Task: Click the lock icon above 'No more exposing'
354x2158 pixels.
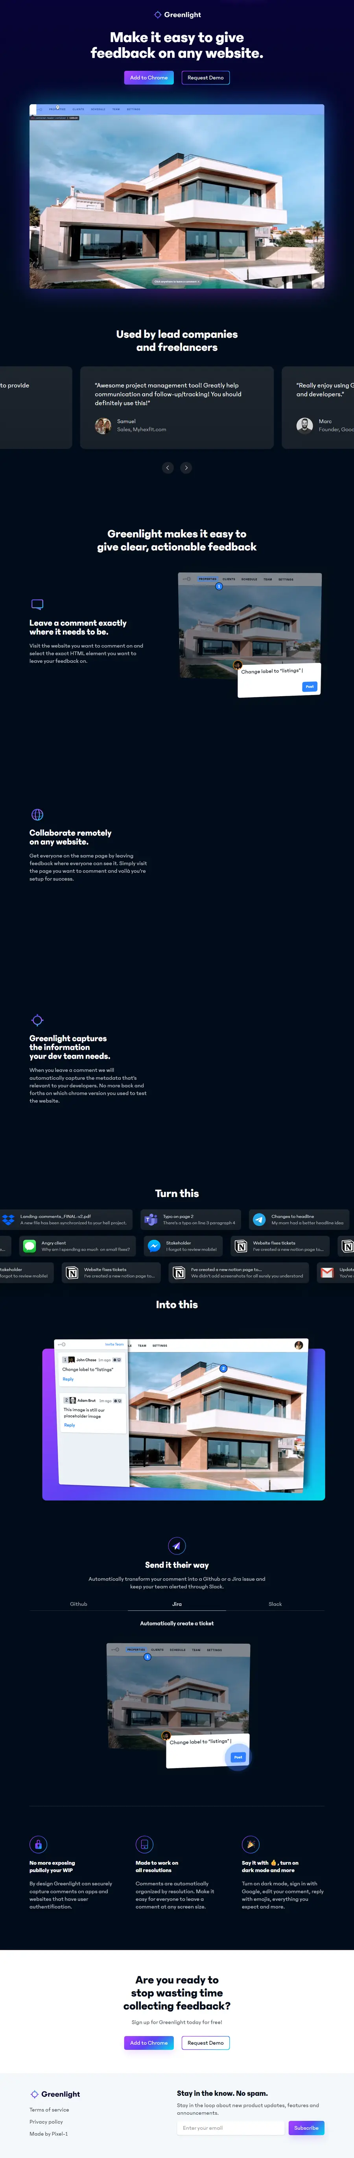Action: click(38, 1844)
